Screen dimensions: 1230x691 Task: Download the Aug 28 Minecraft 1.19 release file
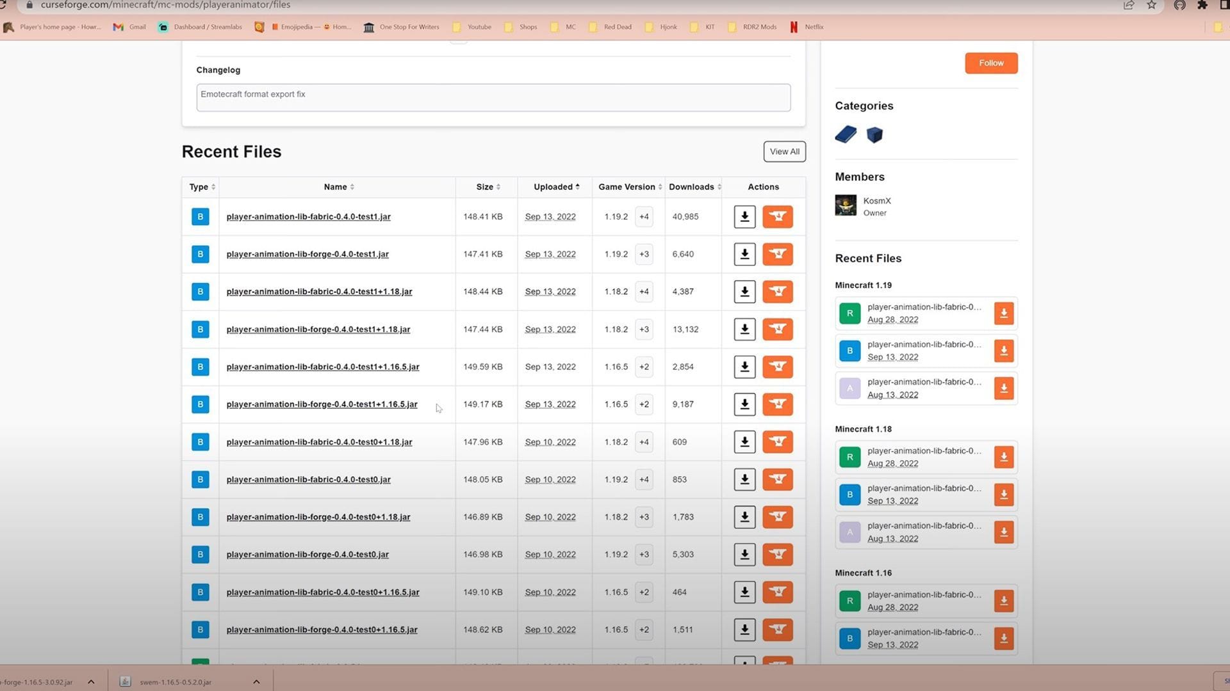click(1003, 314)
